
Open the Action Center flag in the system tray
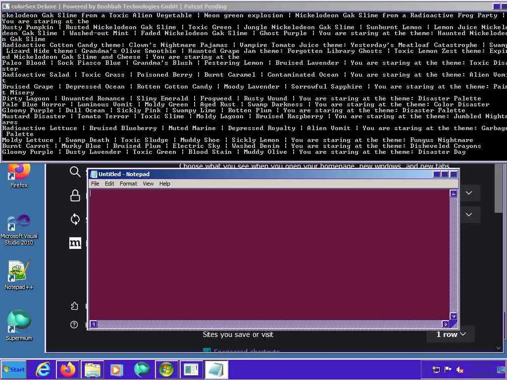pos(448,370)
